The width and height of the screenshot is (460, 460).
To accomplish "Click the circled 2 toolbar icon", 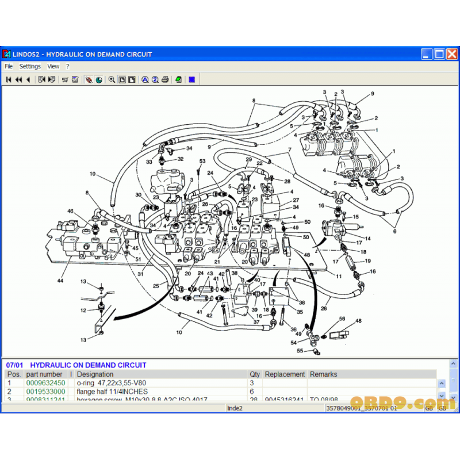I will click(x=155, y=79).
